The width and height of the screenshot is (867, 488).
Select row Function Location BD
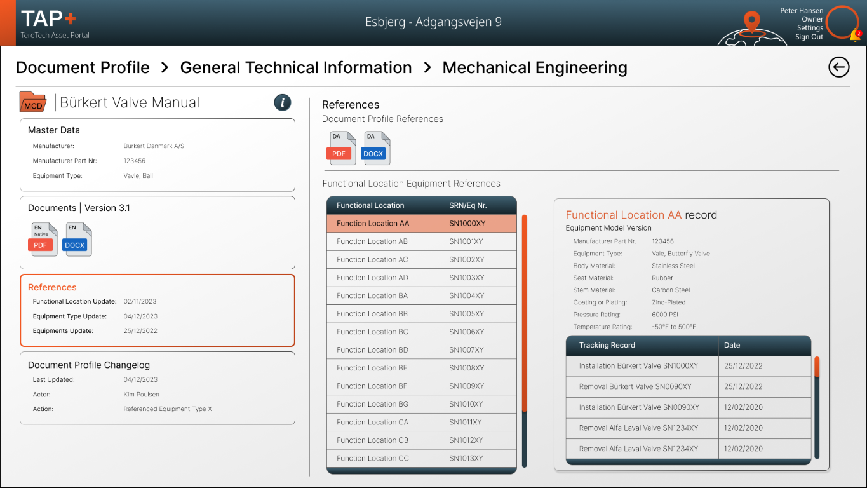pyautogui.click(x=422, y=349)
